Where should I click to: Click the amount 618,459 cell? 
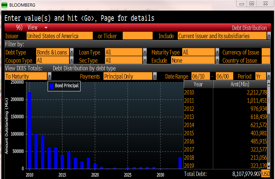259,117
